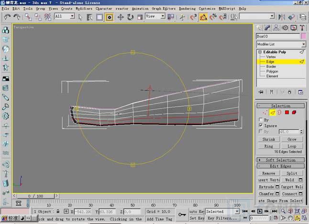The height and width of the screenshot is (224, 309).
Task: Collapse the Editable Poly tree node
Action: click(x=260, y=52)
